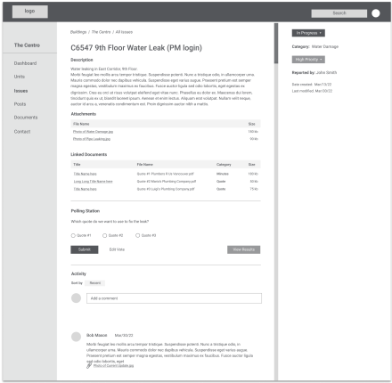392x383 pixels.
Task: Select the Quote #2 radio option
Action: pos(104,235)
